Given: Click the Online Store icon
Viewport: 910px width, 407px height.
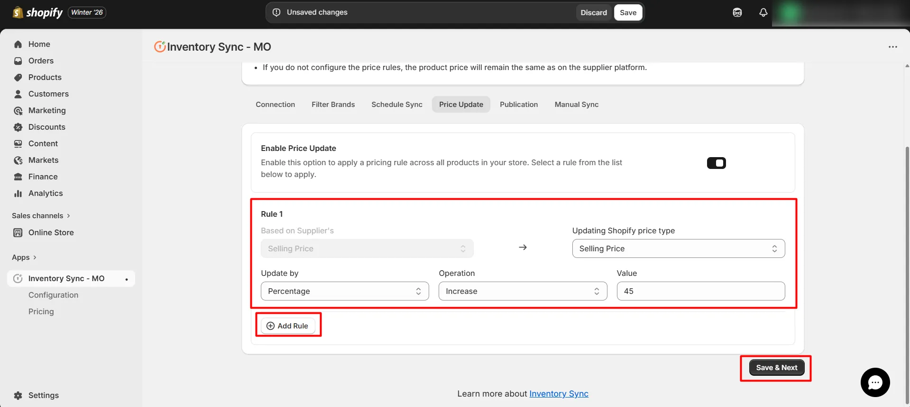Looking at the screenshot, I should [x=18, y=232].
